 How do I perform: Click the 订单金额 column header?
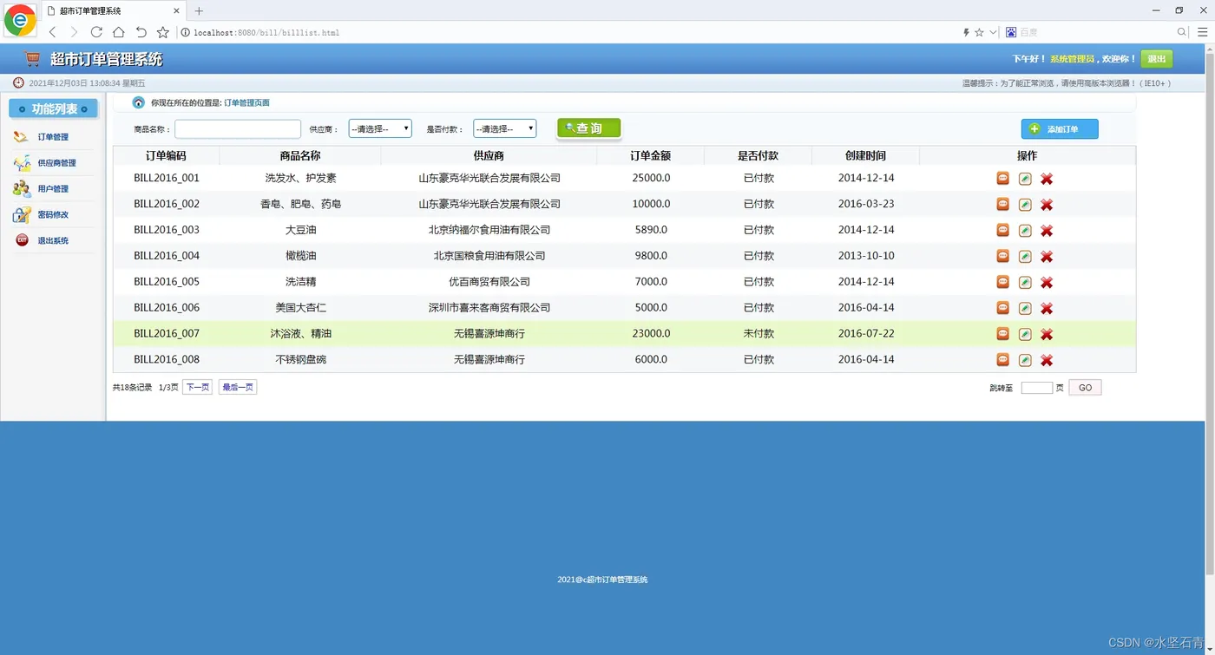click(651, 156)
